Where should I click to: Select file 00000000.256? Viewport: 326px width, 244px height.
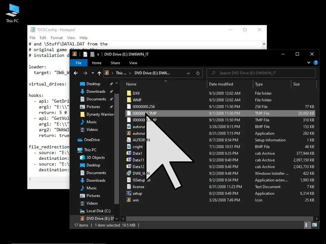click(x=144, y=107)
